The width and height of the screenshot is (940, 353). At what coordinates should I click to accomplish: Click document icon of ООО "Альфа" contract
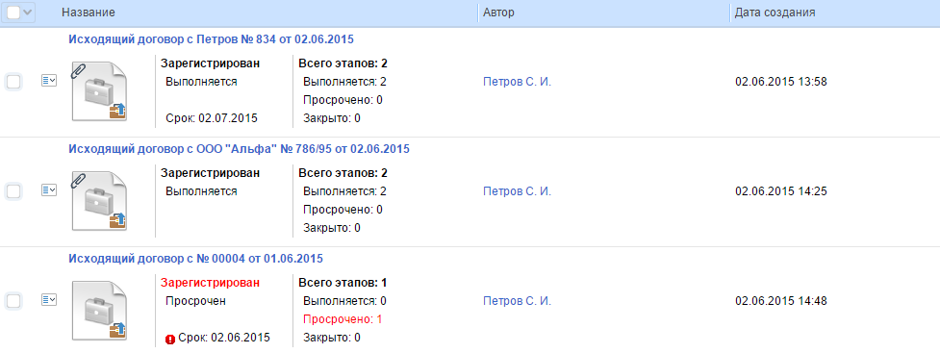[x=99, y=201]
